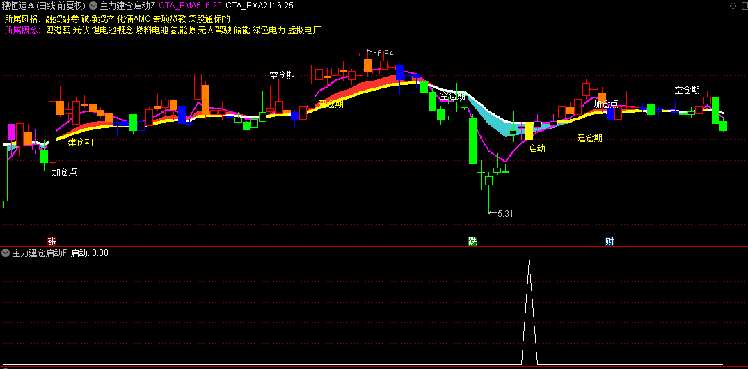748x369 pixels.
Task: Open the 储能 concept tag
Action: click(x=242, y=31)
